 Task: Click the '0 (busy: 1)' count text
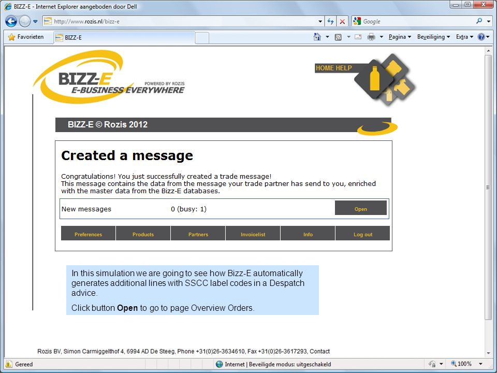(188, 209)
